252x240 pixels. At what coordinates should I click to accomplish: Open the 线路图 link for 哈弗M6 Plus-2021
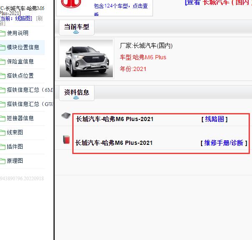[214, 119]
